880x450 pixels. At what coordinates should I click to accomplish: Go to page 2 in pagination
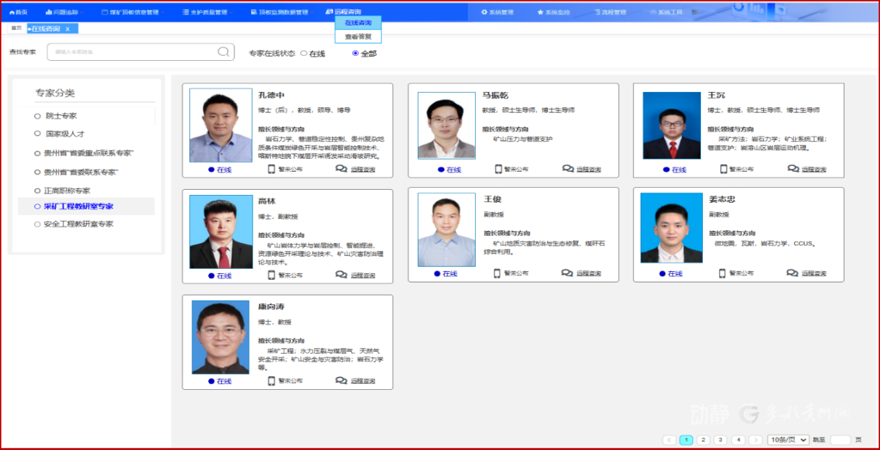(x=703, y=440)
